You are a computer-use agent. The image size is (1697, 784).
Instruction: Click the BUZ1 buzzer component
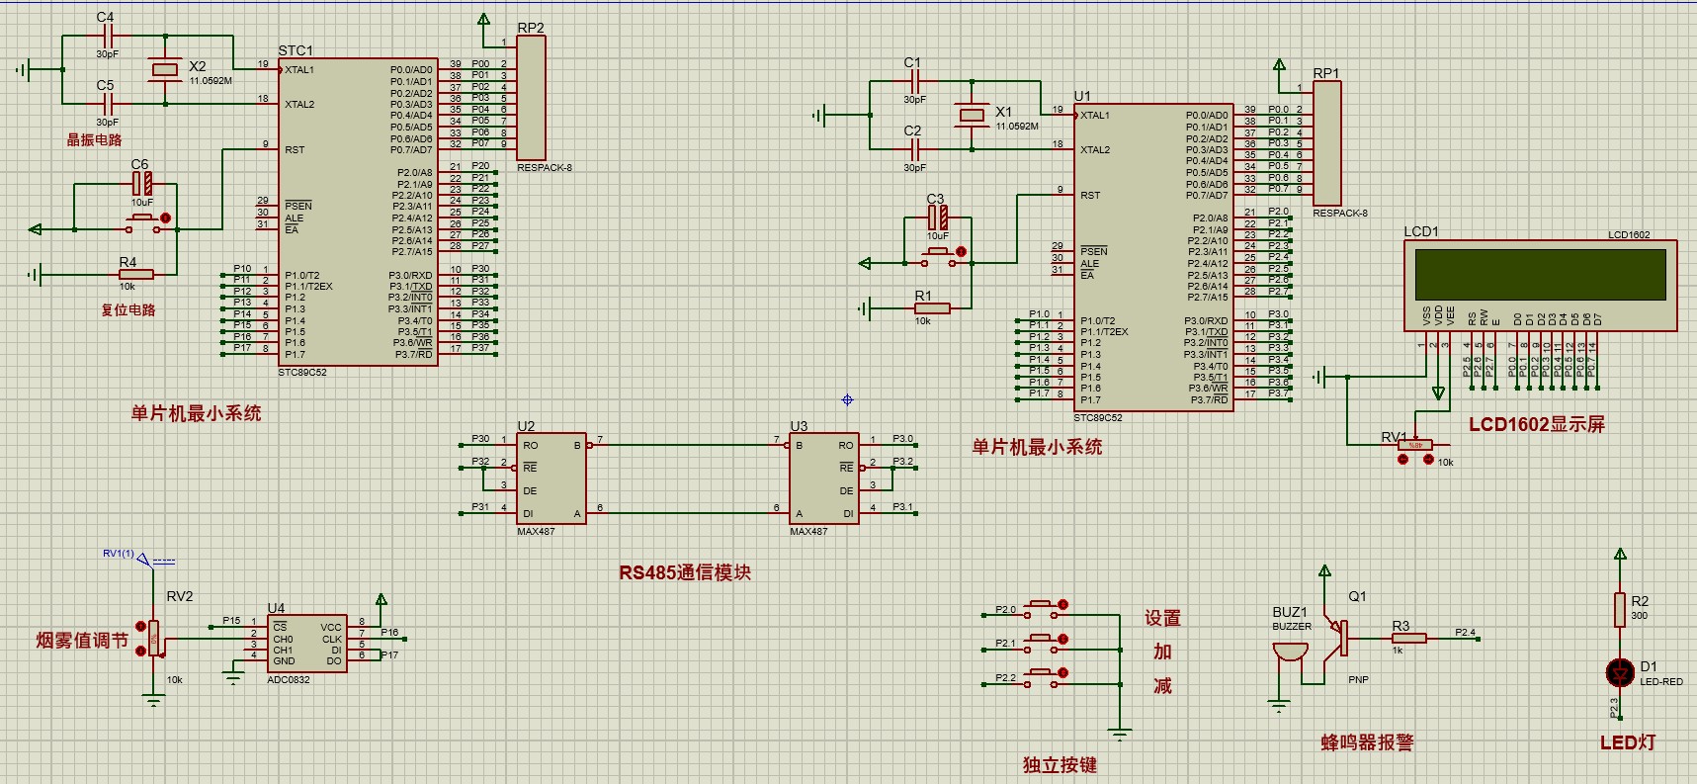click(x=1288, y=653)
